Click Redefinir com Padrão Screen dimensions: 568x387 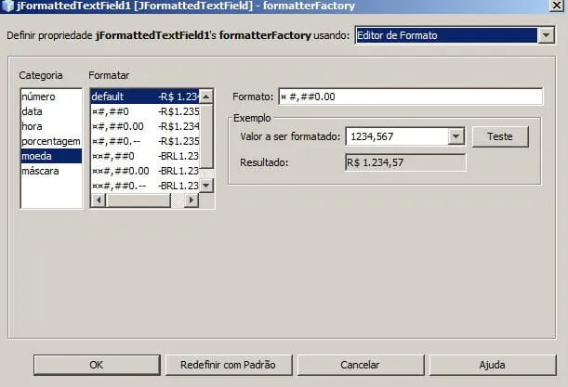[228, 365]
